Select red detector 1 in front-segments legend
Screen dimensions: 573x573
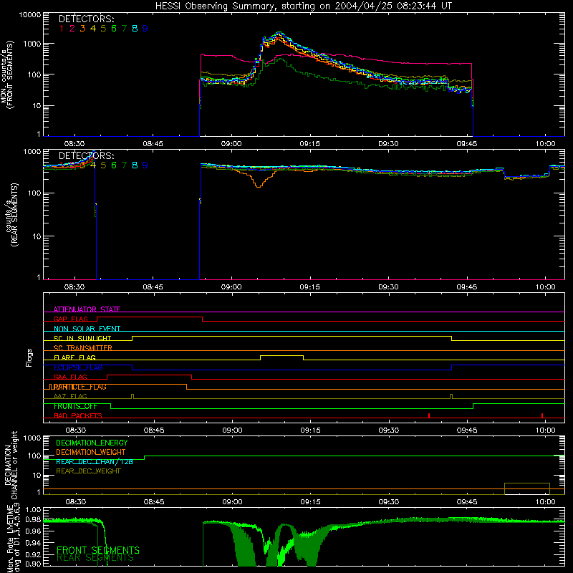click(x=62, y=29)
